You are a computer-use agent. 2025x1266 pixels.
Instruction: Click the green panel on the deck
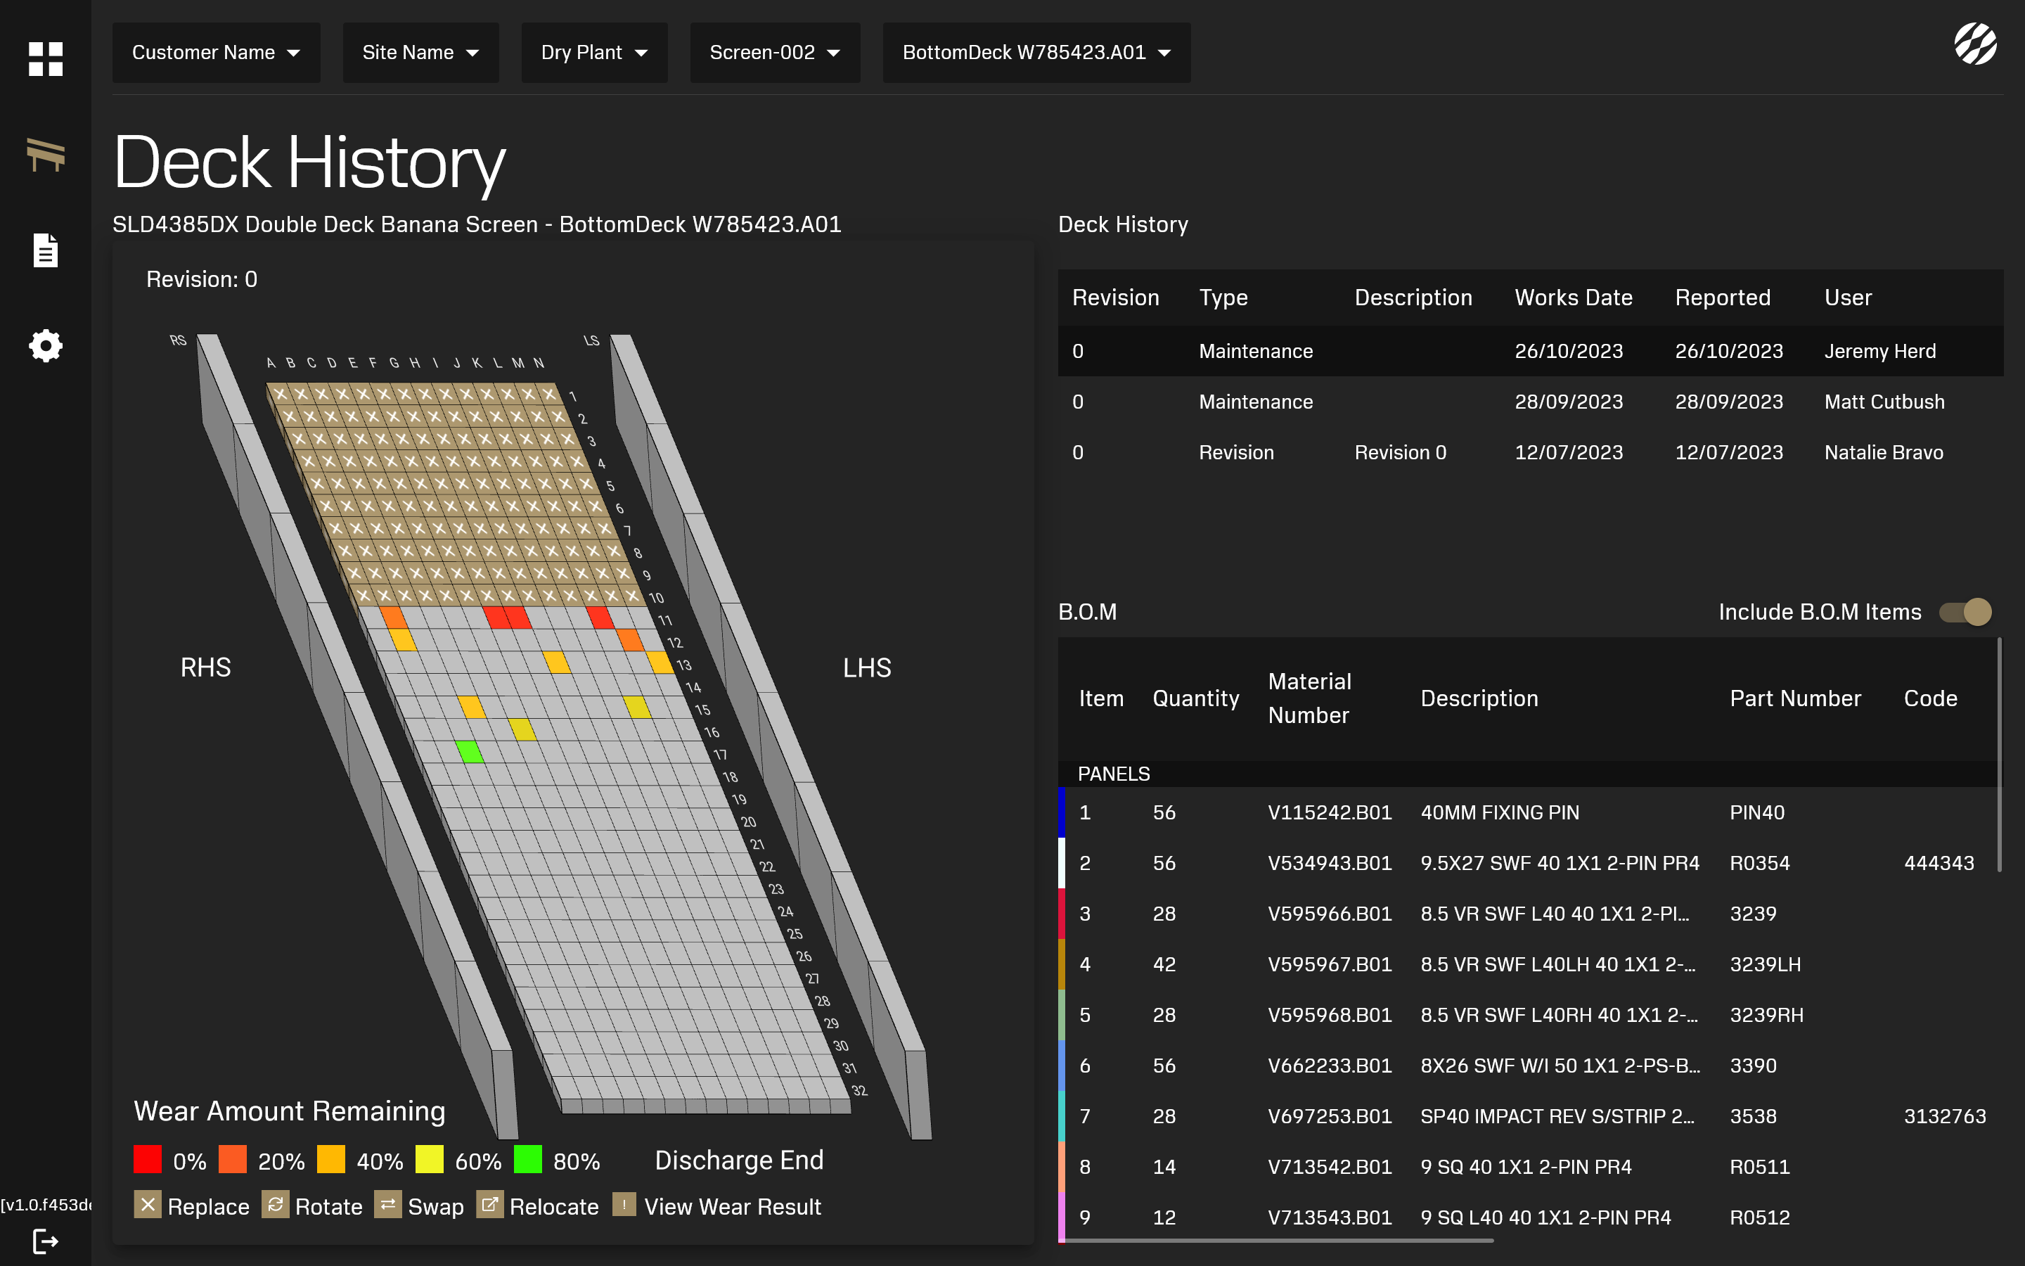tap(470, 751)
